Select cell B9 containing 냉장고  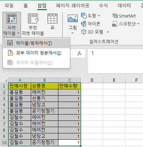tap(44, 136)
